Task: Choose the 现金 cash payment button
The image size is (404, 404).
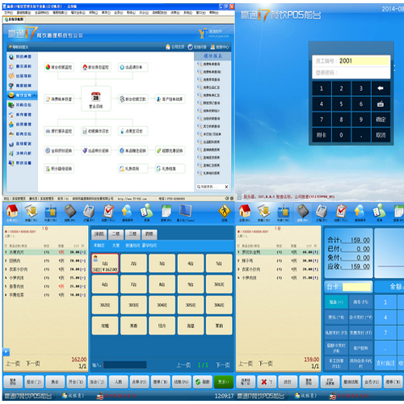Action: [x=336, y=302]
